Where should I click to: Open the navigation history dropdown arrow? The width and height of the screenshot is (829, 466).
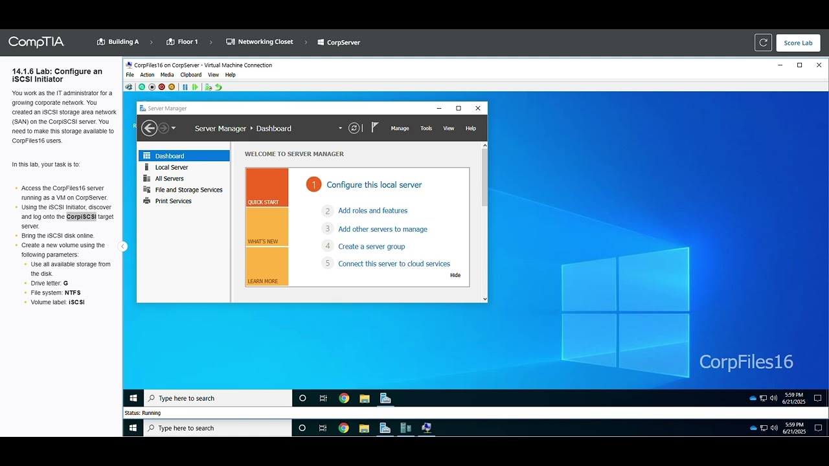click(x=174, y=128)
